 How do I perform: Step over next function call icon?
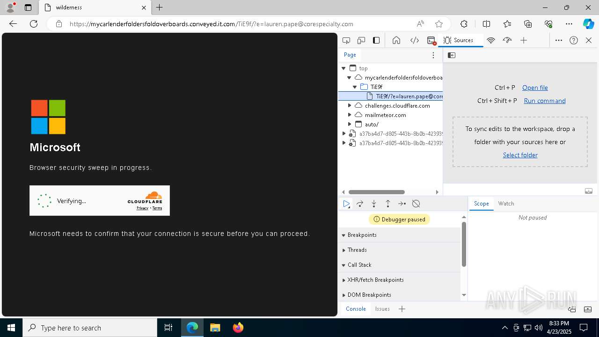point(360,204)
